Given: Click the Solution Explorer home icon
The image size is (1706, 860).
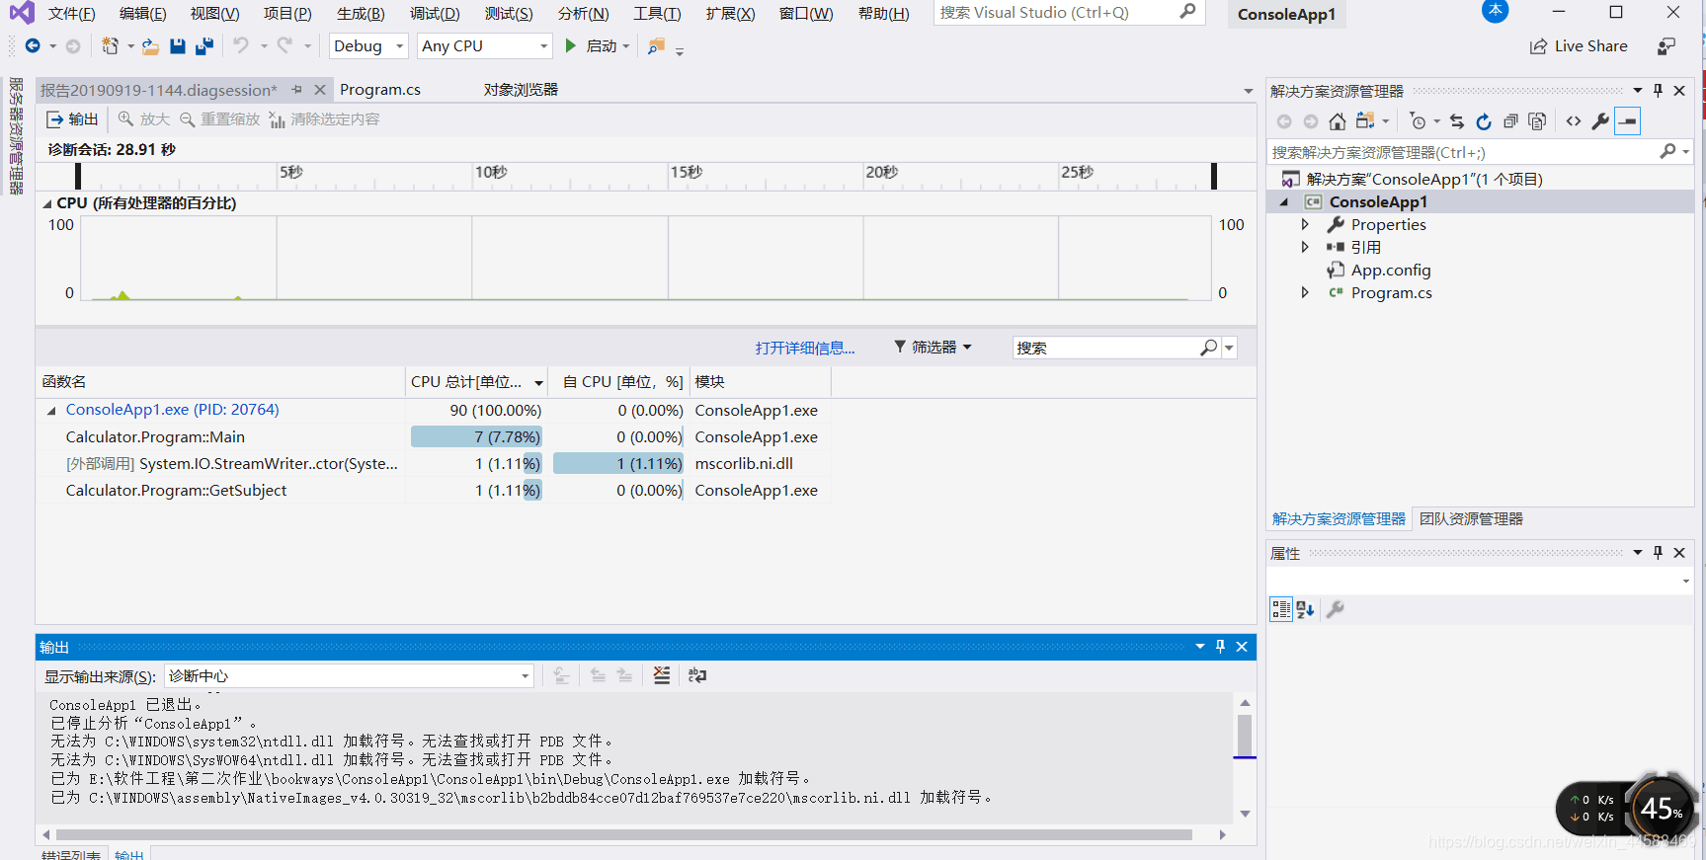Looking at the screenshot, I should [x=1337, y=121].
